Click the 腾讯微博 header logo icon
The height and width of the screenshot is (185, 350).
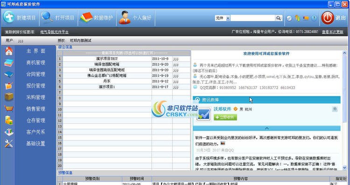tap(197, 100)
